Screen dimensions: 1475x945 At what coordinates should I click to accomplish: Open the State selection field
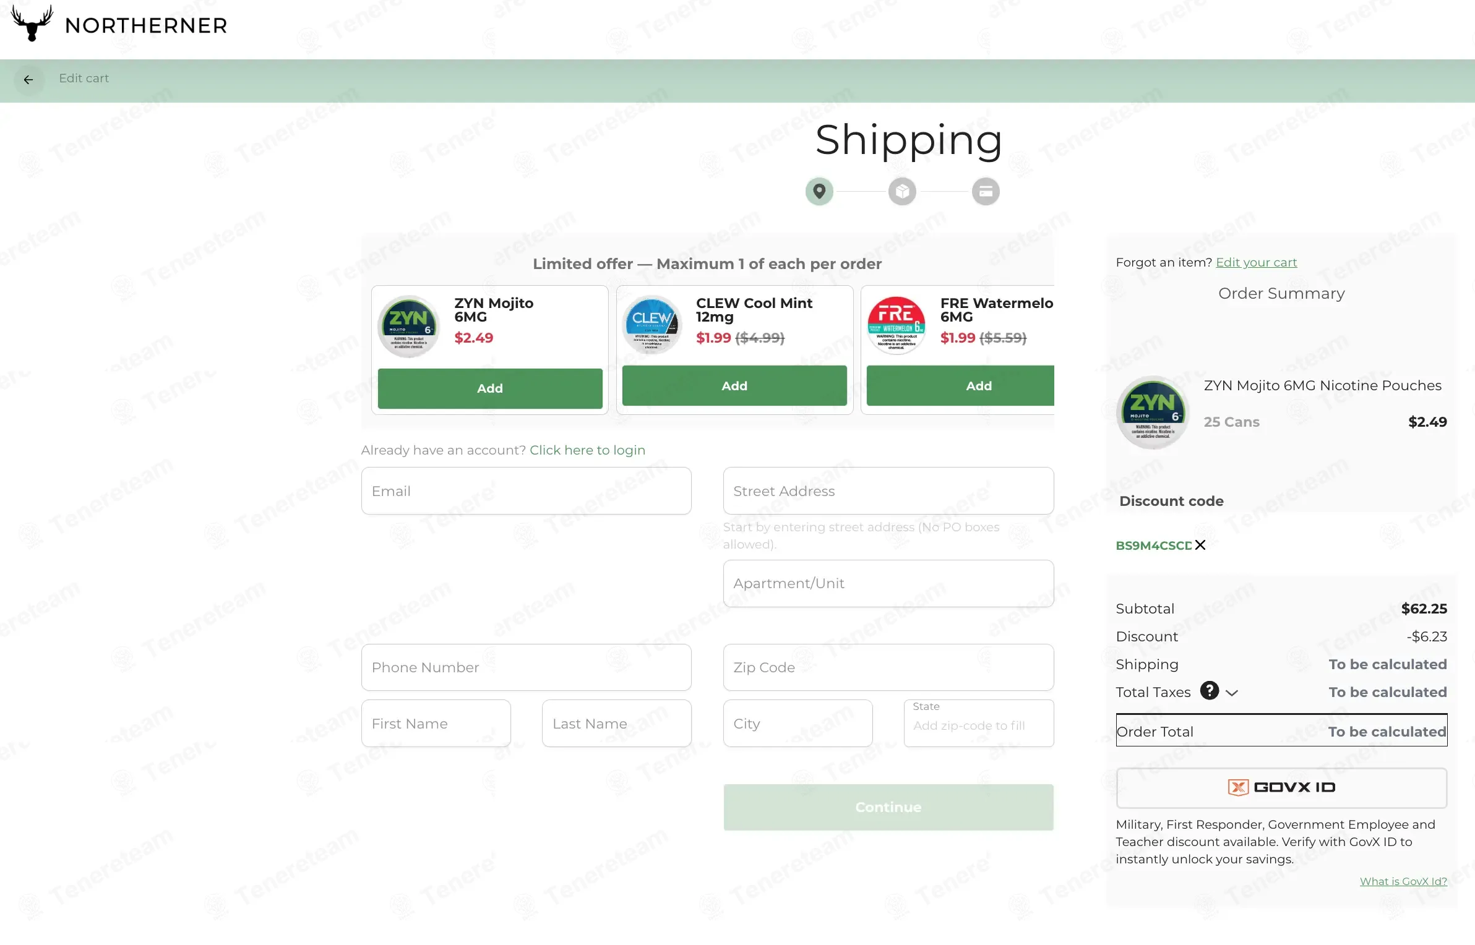pyautogui.click(x=979, y=723)
